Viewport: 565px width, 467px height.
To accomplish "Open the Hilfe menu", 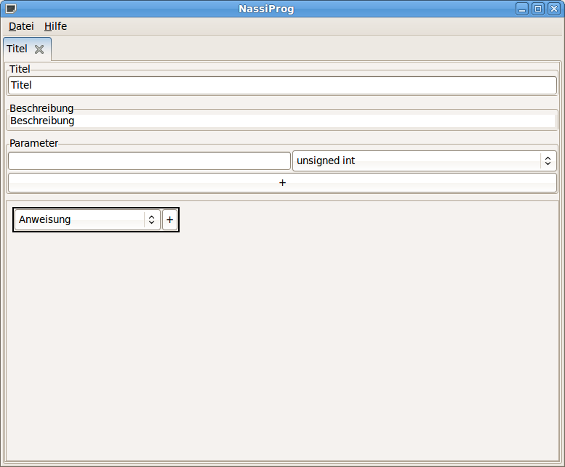I will tap(55, 26).
